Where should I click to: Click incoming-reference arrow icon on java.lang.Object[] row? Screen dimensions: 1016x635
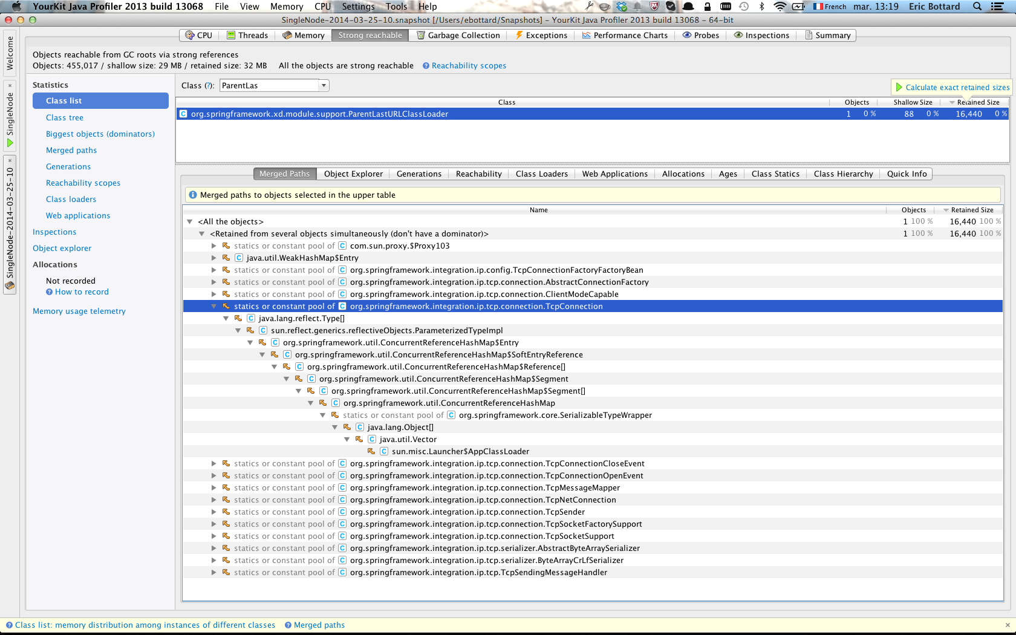347,427
